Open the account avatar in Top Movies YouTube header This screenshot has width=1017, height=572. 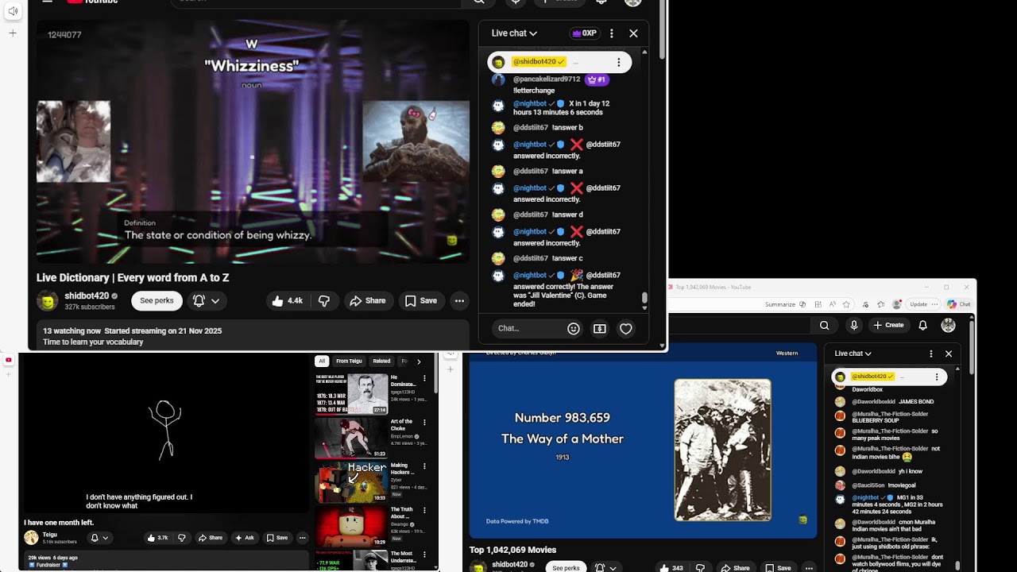click(948, 325)
